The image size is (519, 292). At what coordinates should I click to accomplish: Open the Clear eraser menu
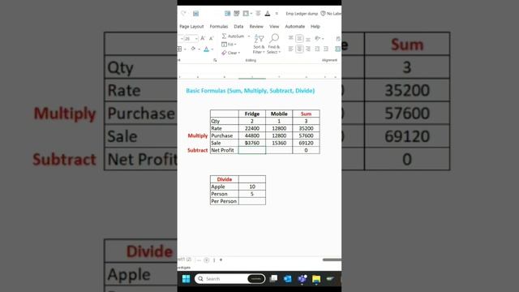(x=230, y=53)
